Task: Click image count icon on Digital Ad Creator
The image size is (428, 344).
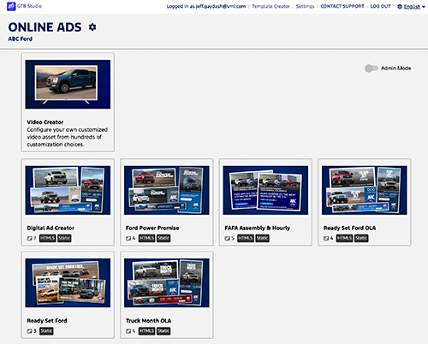Action: (x=29, y=238)
